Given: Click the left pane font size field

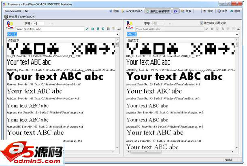Looking at the screenshot, I should 38,23.
